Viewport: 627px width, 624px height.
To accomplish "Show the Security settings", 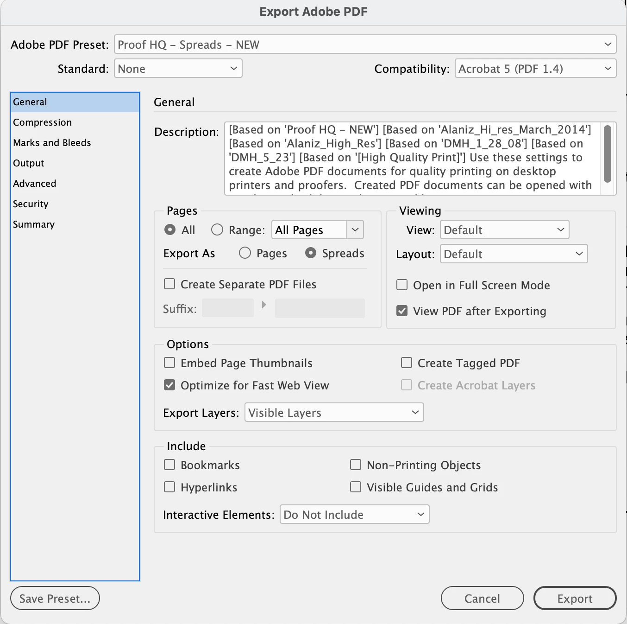I will coord(75,204).
